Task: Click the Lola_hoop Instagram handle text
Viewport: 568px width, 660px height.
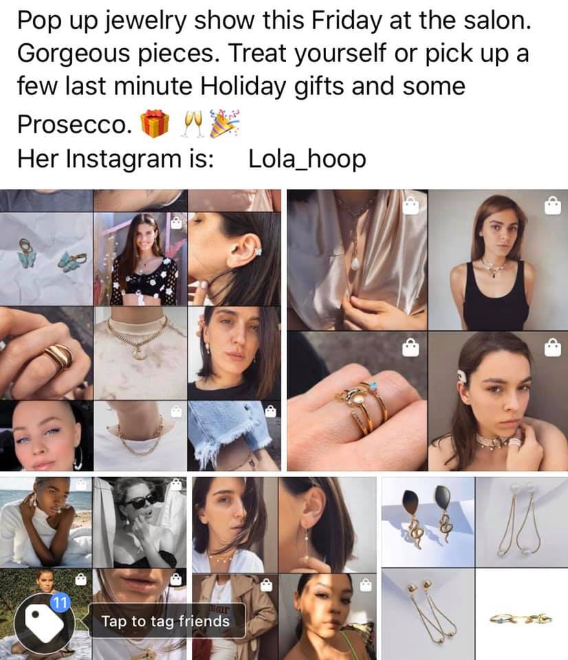Action: 307,159
